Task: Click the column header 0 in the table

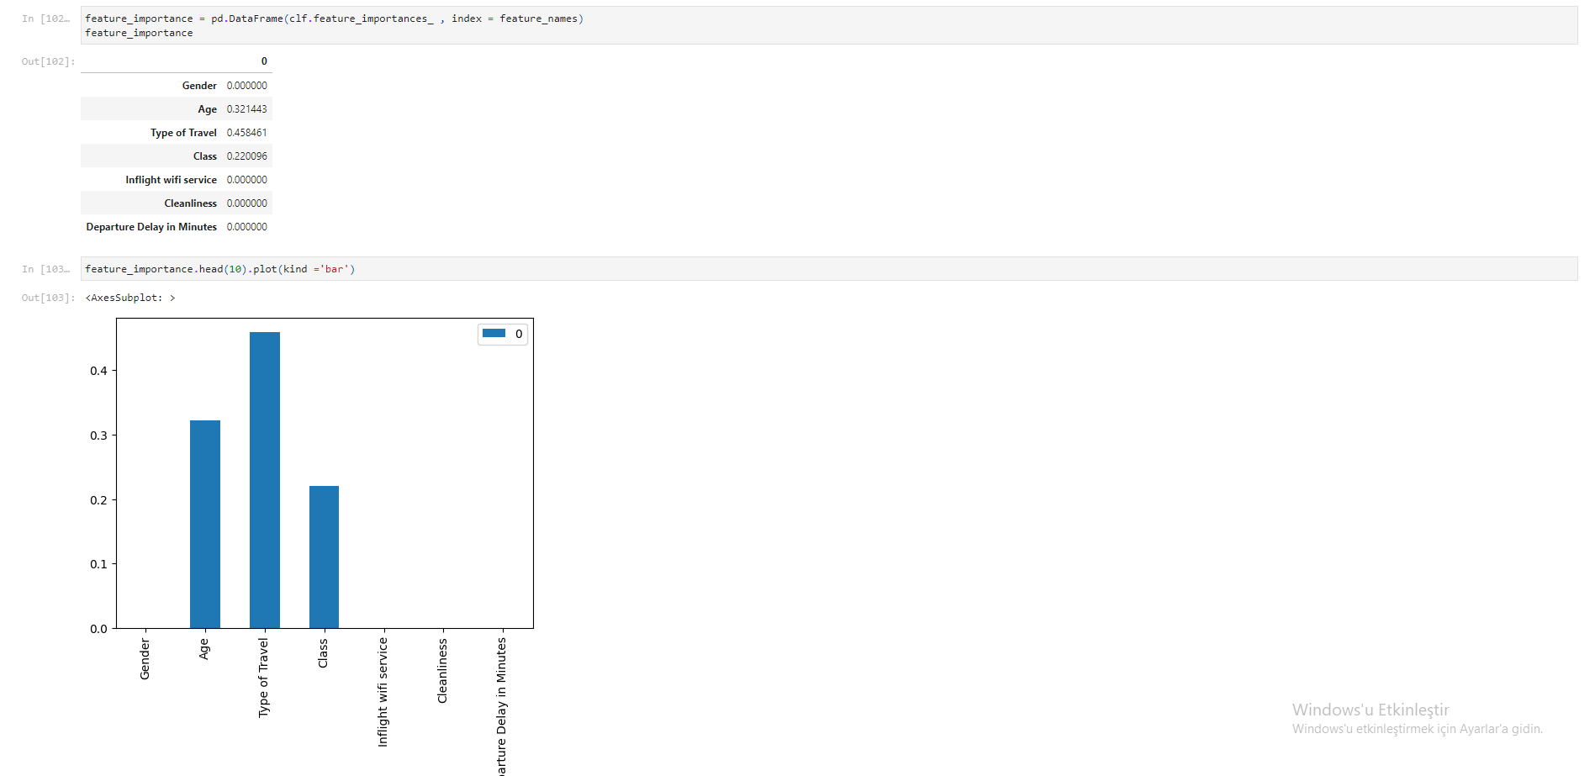Action: (x=263, y=61)
